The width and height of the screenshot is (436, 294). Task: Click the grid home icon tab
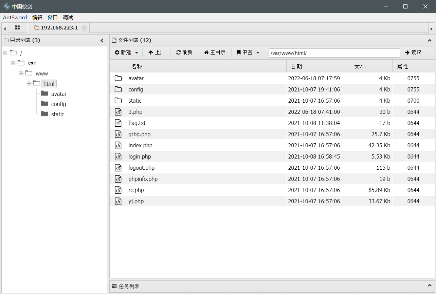17,28
